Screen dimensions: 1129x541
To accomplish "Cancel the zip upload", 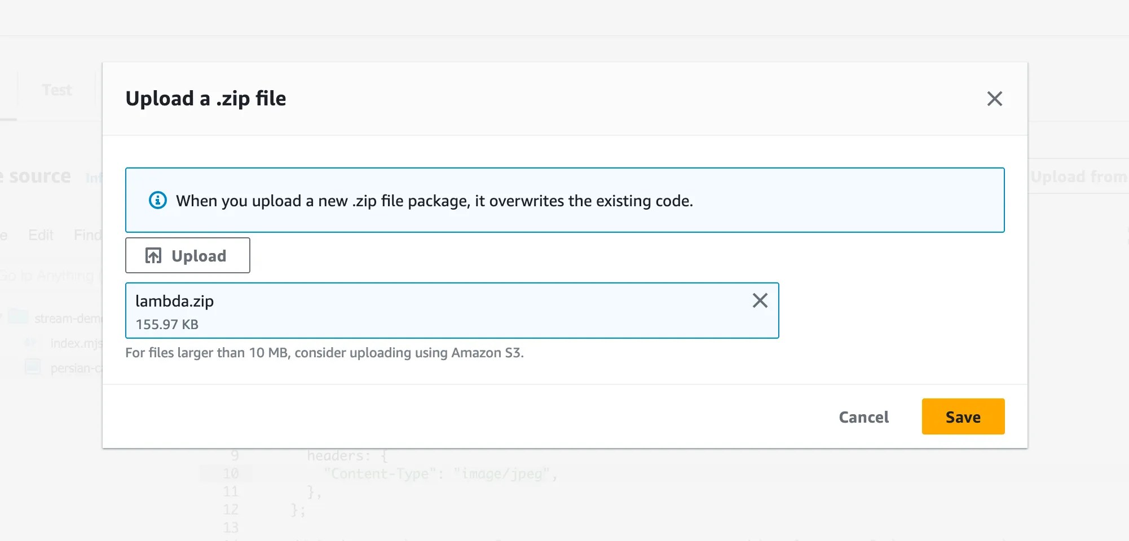I will (x=863, y=417).
